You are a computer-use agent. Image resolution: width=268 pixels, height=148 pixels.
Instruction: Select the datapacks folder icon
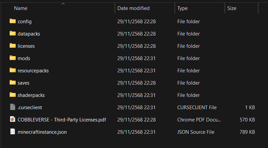tap(13, 34)
